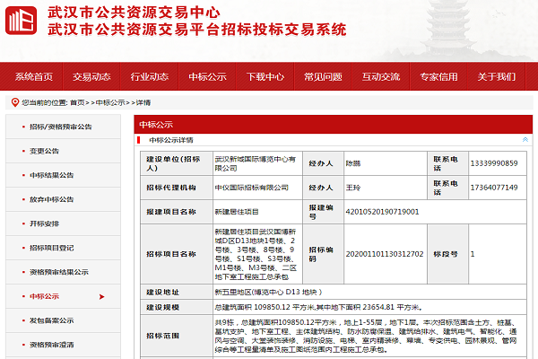Click the 中标公示 breadcrumb link
This screenshot has width=538, height=359.
pyautogui.click(x=110, y=102)
